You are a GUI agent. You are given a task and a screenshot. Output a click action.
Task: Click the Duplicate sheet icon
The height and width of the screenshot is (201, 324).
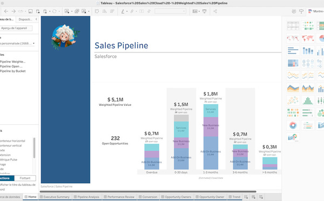77,11
